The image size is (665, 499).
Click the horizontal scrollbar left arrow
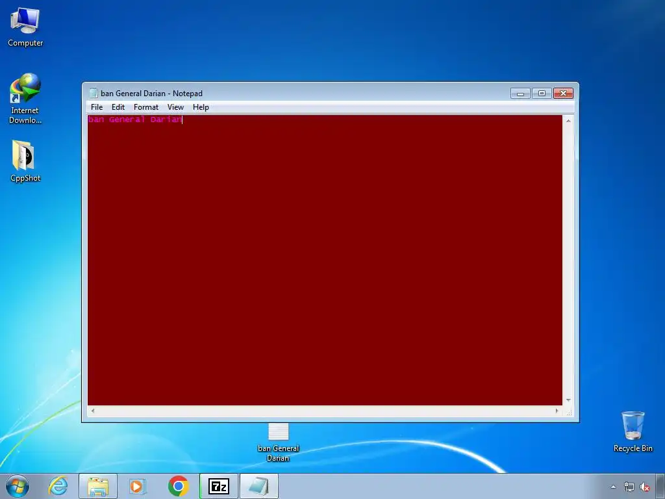click(93, 411)
